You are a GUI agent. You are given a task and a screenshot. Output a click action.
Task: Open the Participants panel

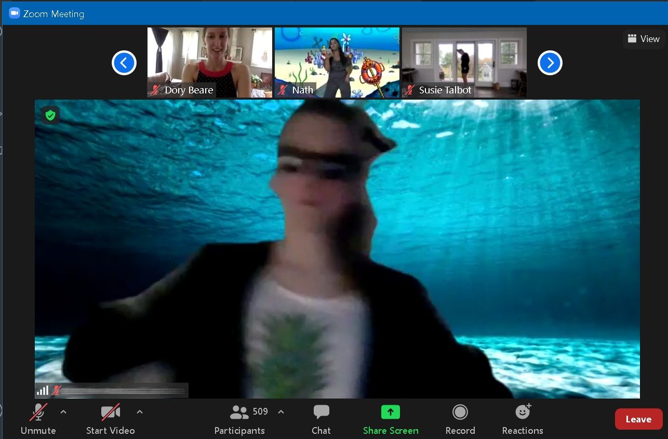pos(239,420)
